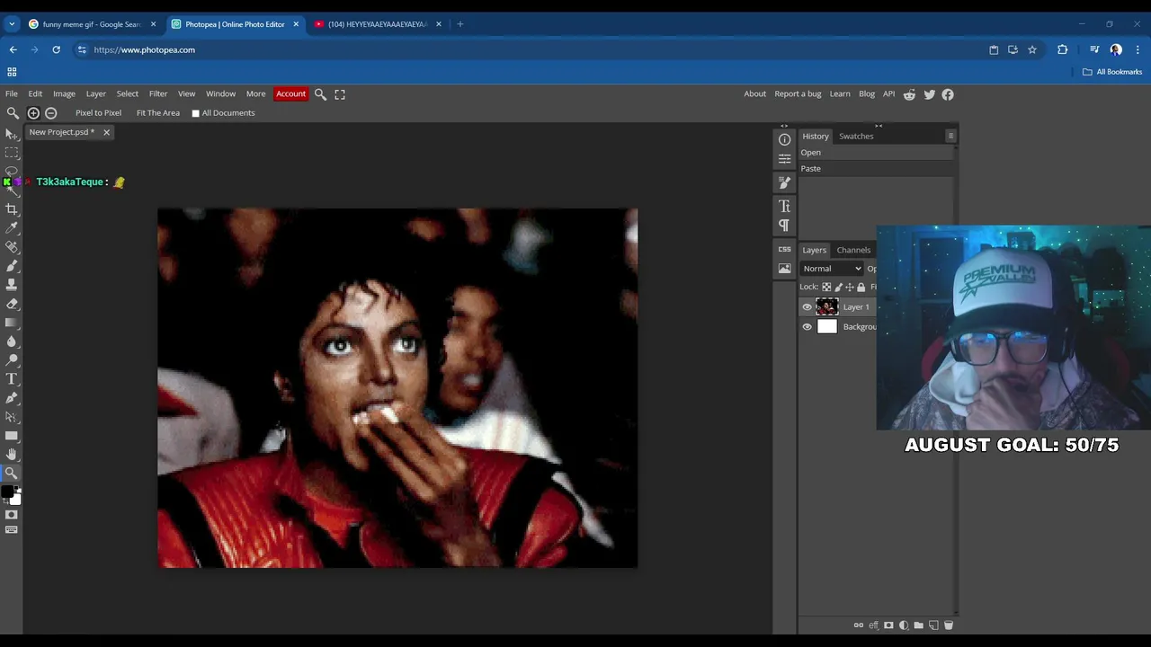Open the Filter menu
The image size is (1151, 647).
tap(158, 94)
